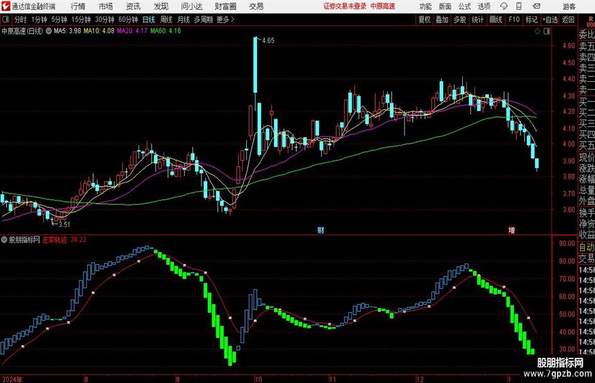The image size is (595, 383).
Task: Click the 庄家轨迹 indicator value label
Action: (64, 240)
